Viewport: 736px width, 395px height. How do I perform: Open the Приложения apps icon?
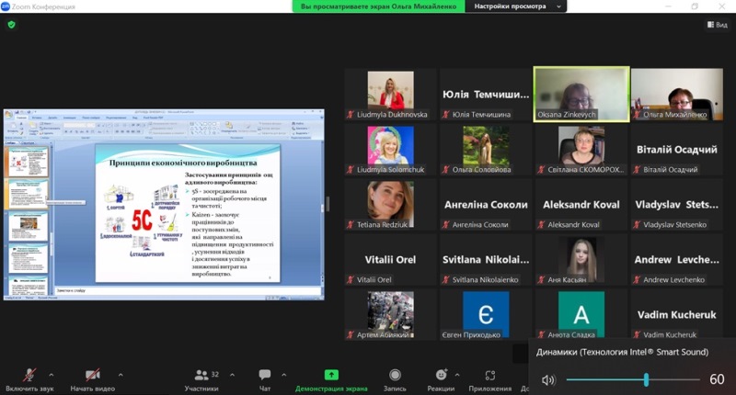[x=489, y=376]
